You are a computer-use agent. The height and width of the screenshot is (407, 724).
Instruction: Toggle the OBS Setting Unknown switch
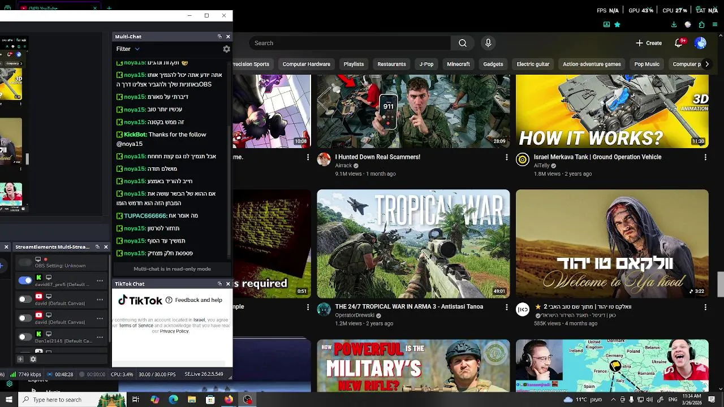click(25, 262)
